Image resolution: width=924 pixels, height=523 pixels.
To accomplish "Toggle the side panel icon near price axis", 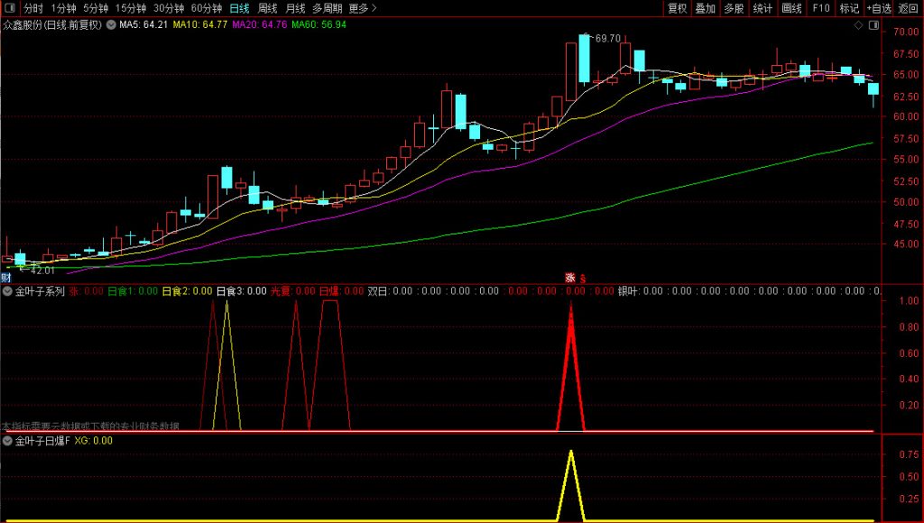I will (875, 25).
